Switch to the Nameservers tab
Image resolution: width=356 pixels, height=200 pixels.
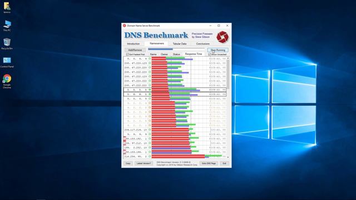click(x=157, y=43)
